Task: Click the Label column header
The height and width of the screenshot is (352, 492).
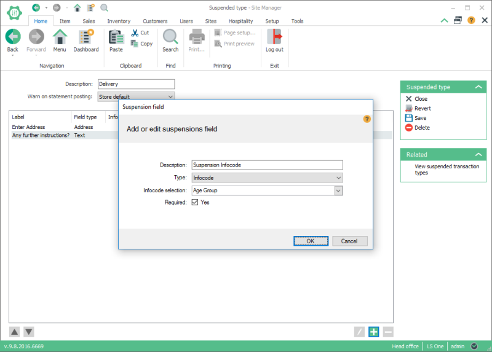Action: tap(40, 117)
